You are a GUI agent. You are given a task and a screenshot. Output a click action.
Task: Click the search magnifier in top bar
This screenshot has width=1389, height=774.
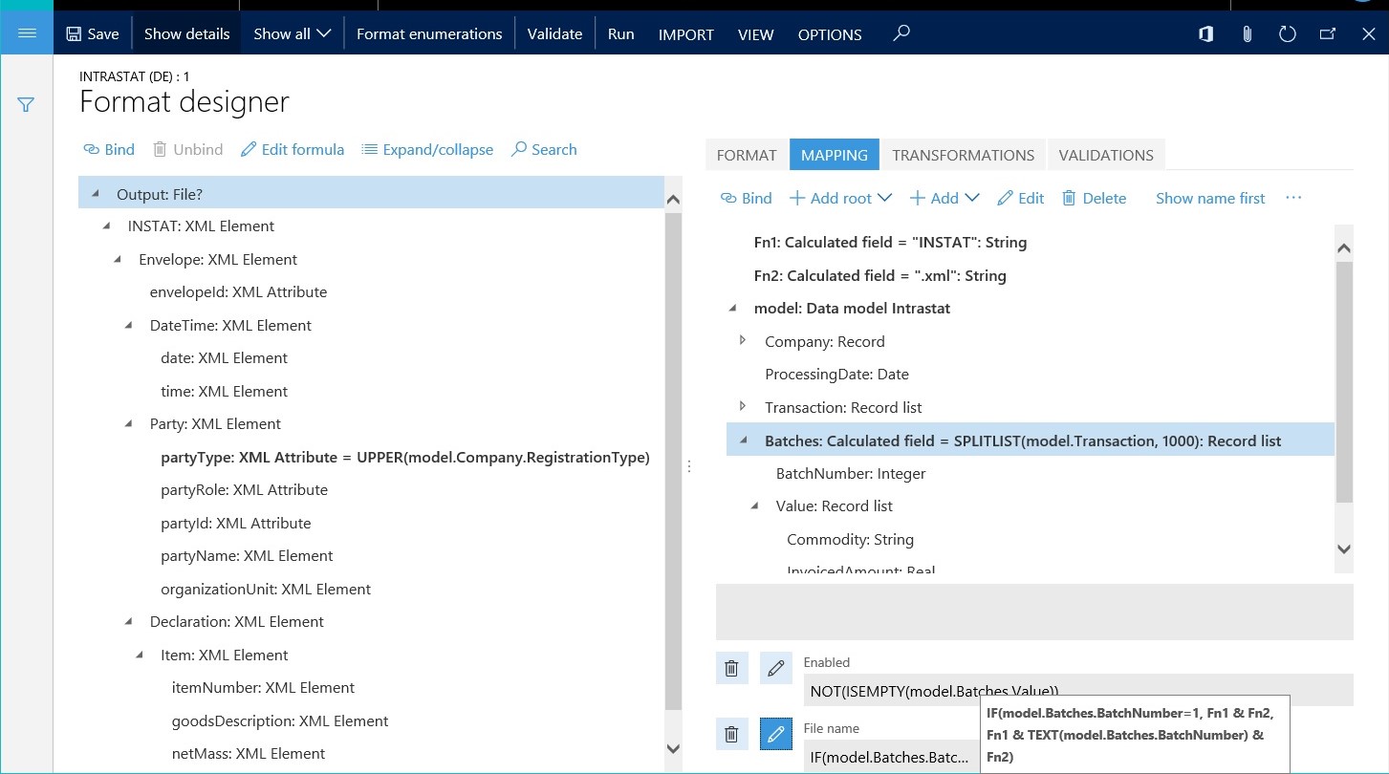click(901, 33)
